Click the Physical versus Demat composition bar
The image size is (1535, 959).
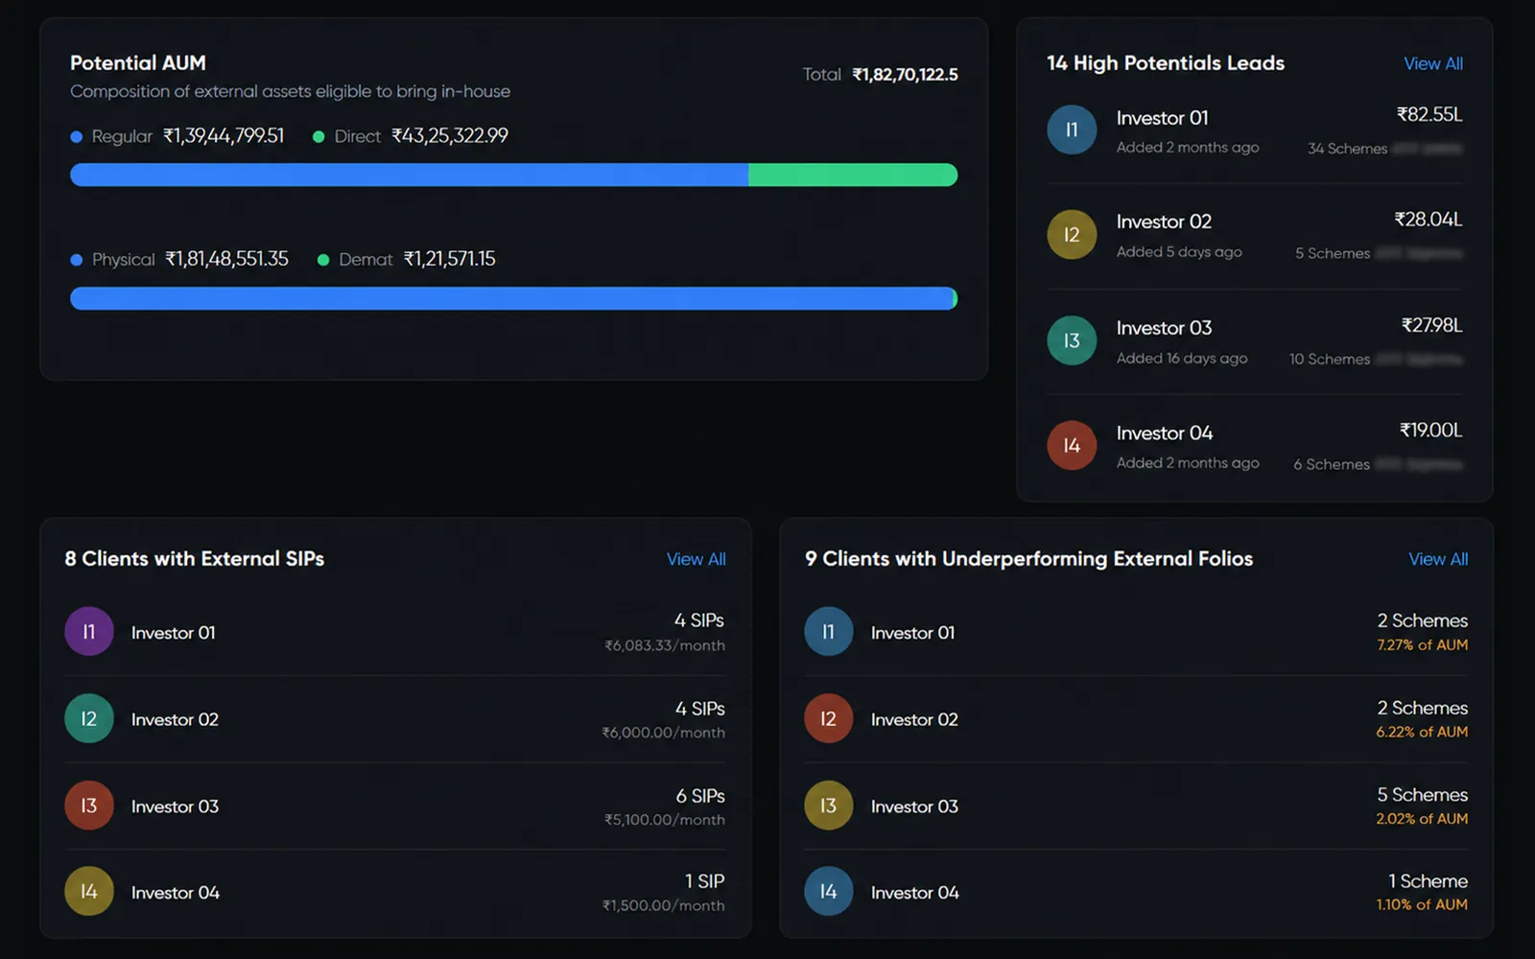coord(514,298)
